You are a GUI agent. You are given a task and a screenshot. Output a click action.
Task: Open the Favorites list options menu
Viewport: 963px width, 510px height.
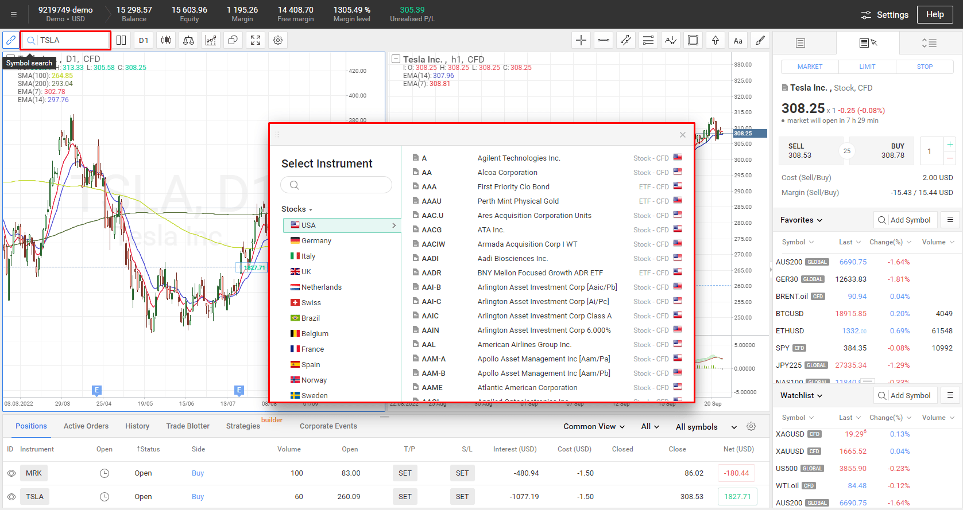950,220
